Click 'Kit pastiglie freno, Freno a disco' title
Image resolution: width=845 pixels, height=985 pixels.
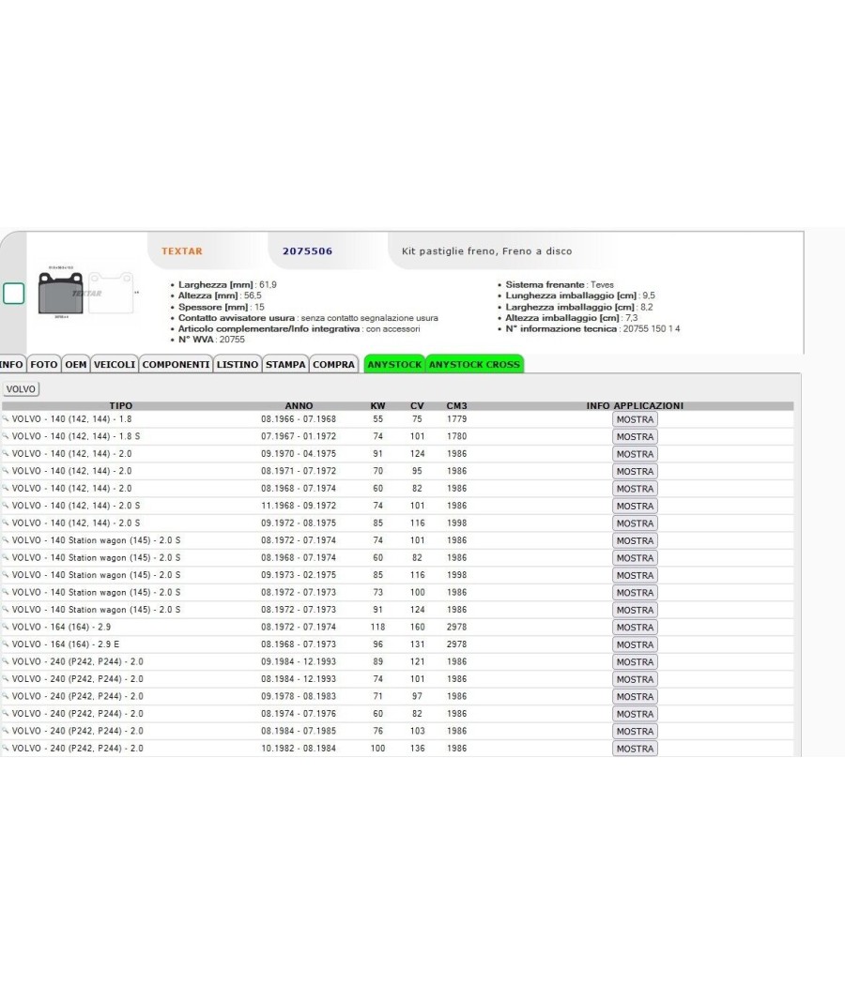pos(486,251)
